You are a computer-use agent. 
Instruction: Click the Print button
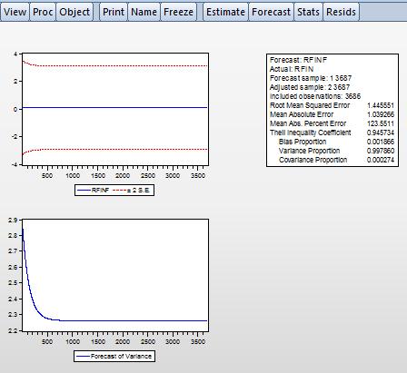[x=114, y=12]
